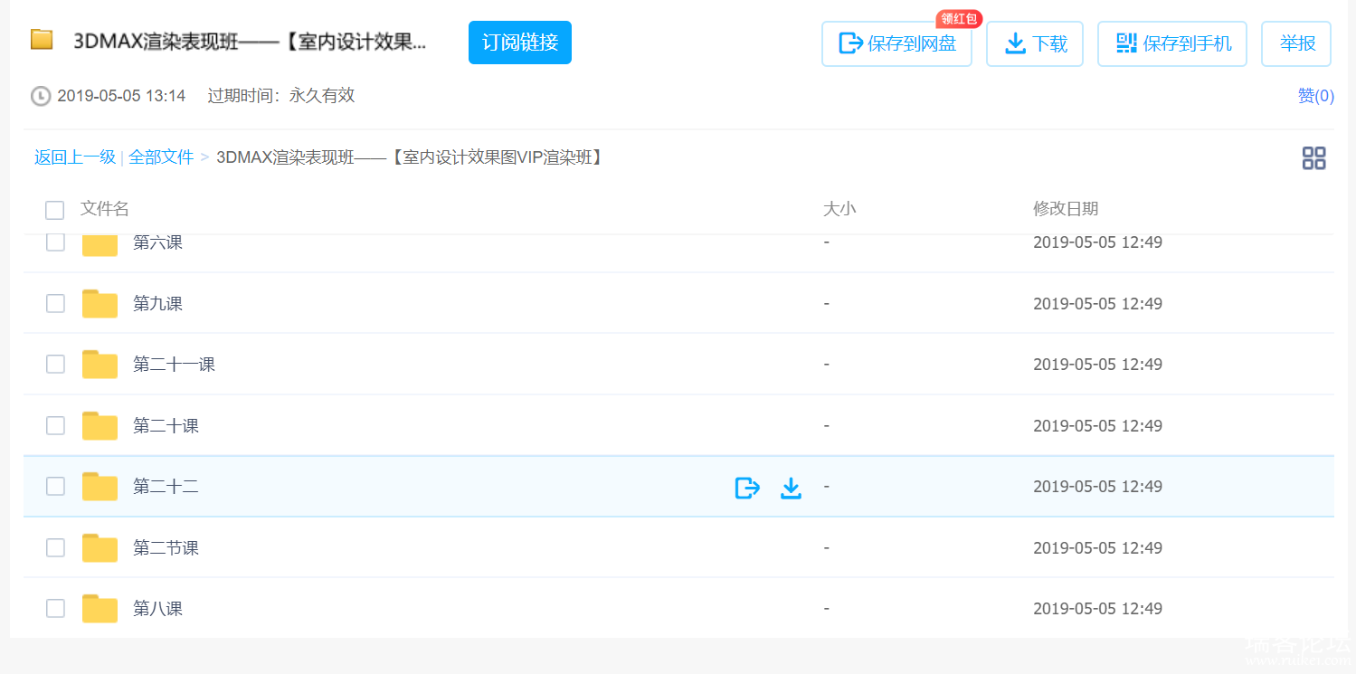Screen dimensions: 1356x674
Task: Click the 下载 button at top
Action: click(1035, 43)
